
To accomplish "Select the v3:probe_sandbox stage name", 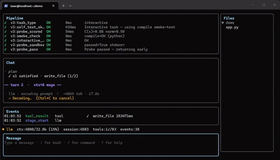I will [x=27, y=45].
